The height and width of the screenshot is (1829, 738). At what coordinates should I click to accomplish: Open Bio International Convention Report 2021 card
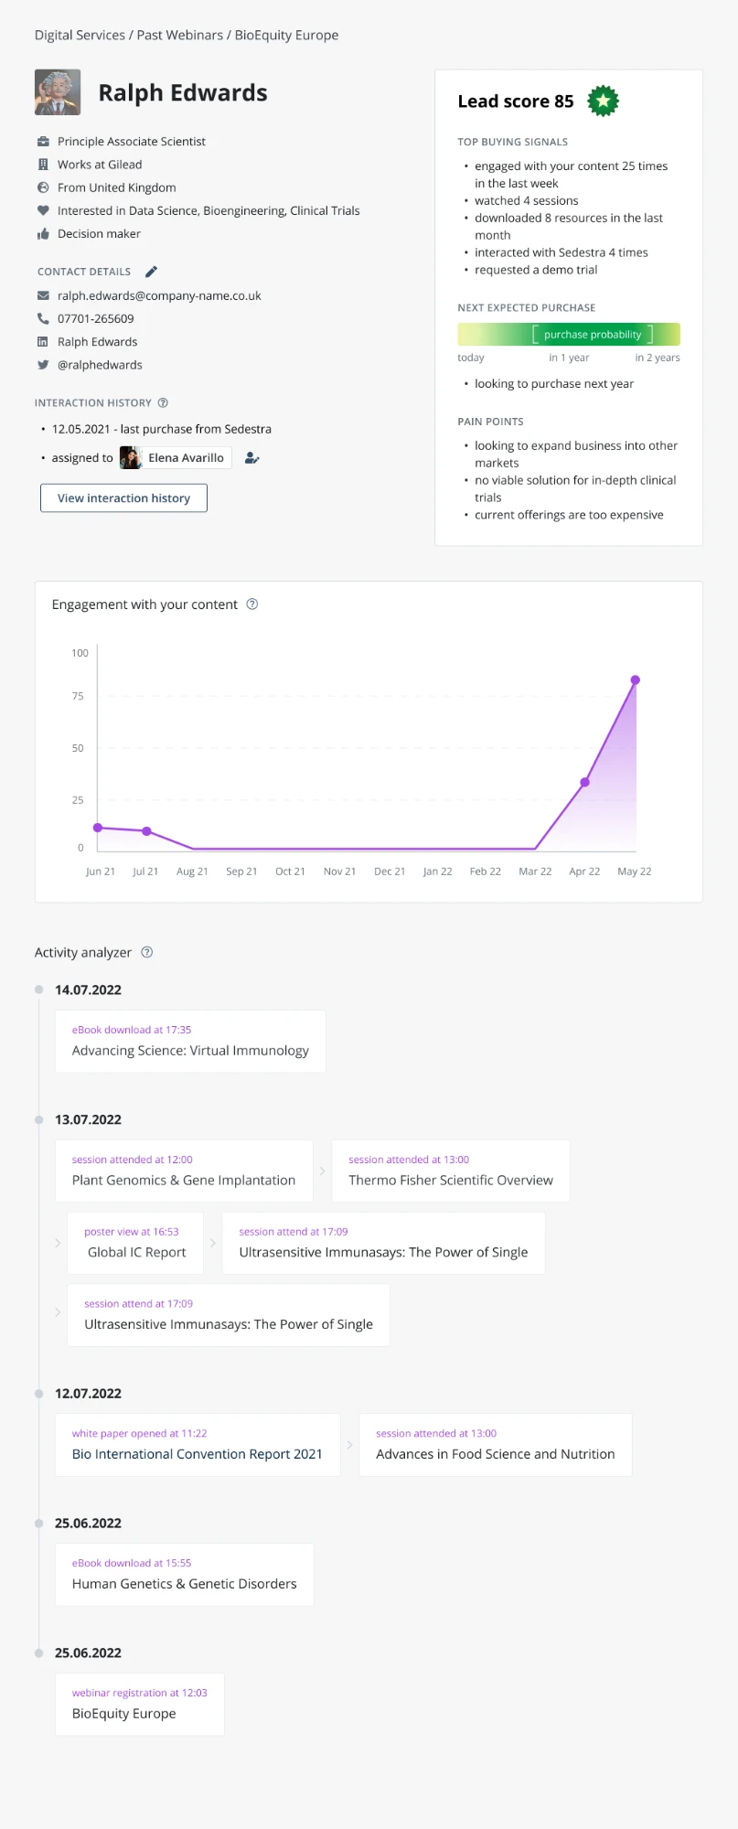198,1445
